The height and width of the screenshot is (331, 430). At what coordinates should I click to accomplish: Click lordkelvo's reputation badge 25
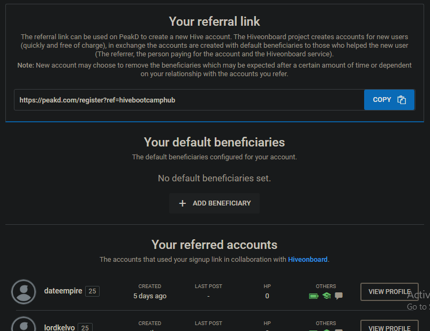85,327
